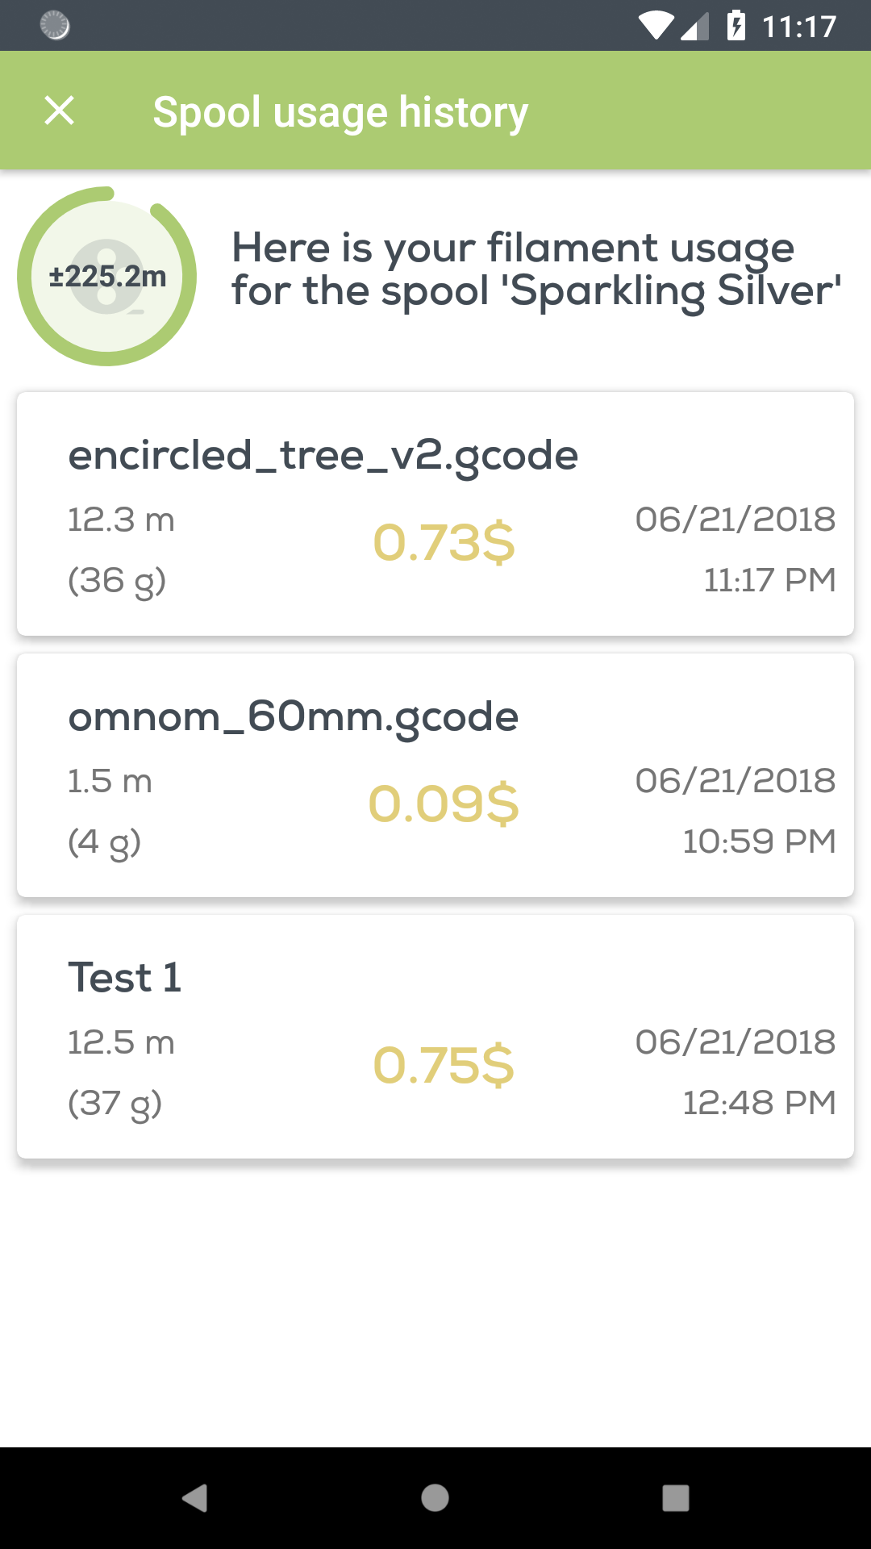Viewport: 871px width, 1549px height.
Task: Tap the 0.09$ cost value
Action: coord(444,804)
